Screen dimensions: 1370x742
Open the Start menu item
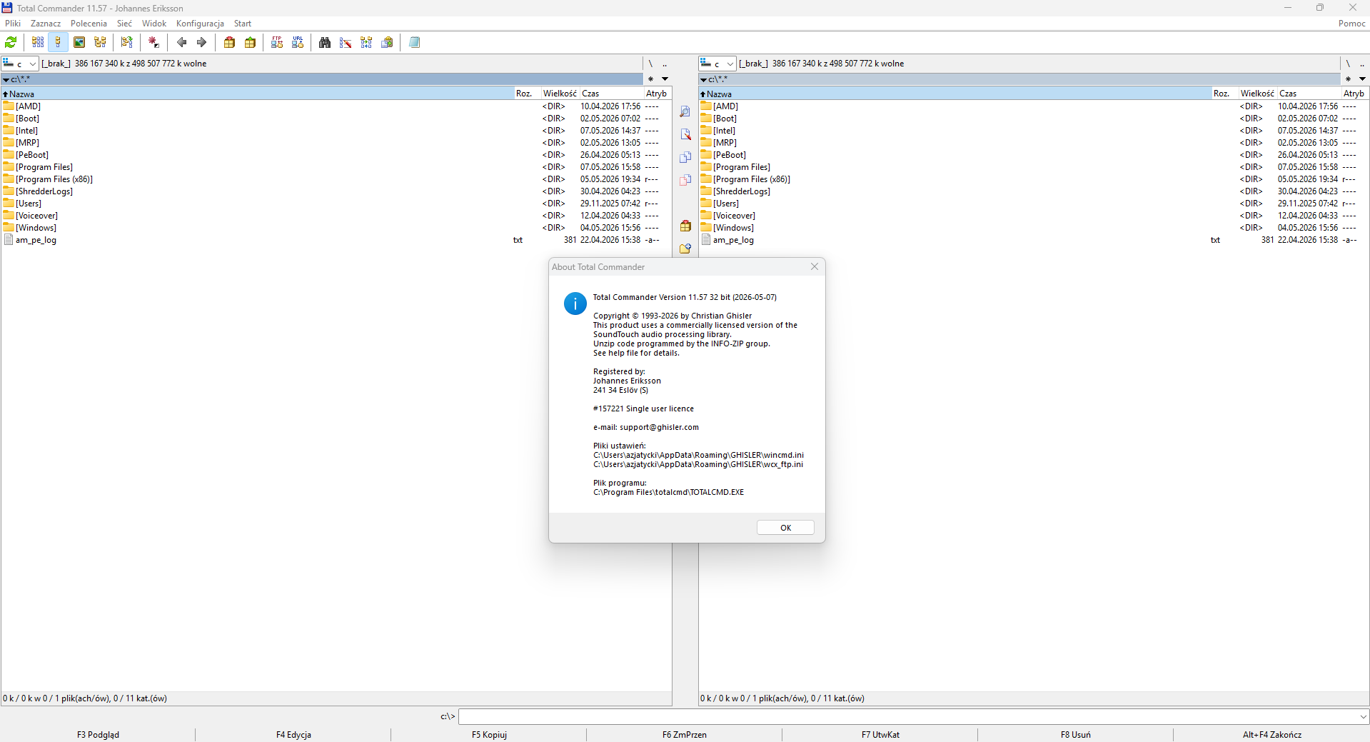(x=243, y=24)
